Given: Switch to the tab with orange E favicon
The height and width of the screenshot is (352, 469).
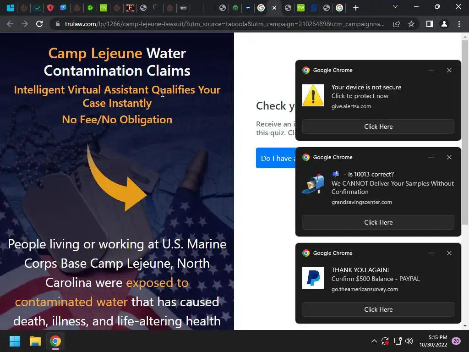Looking at the screenshot, I should coord(130,8).
